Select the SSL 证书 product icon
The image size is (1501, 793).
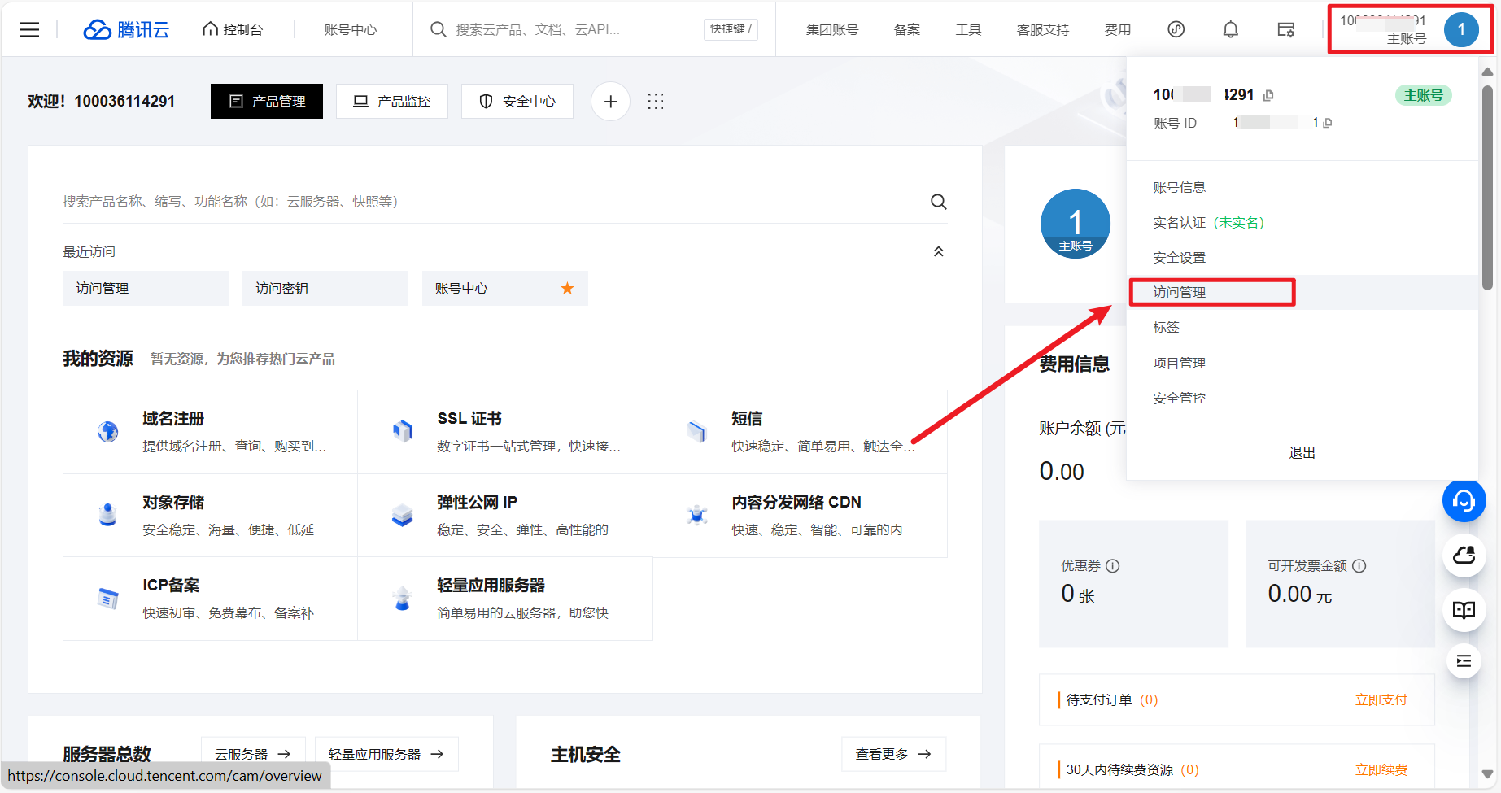coord(403,429)
